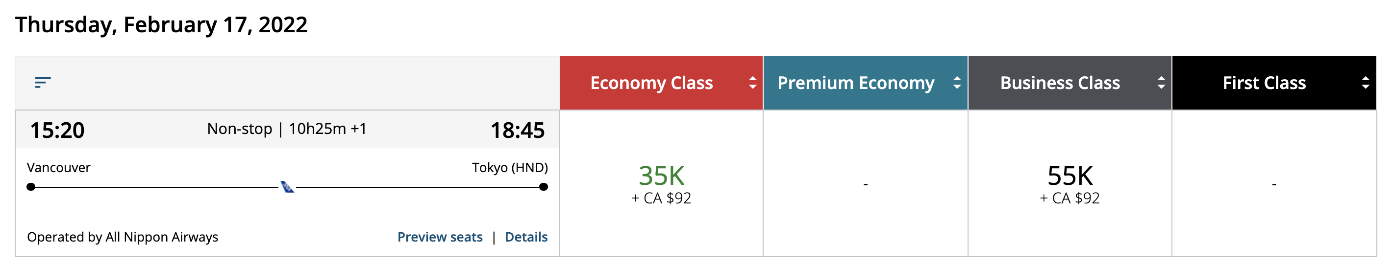Select the Premium Economy column header
Viewport: 1393px width, 266px height.
point(855,83)
